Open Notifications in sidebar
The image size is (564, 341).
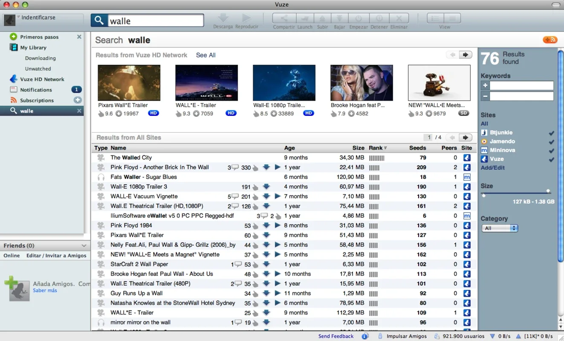click(x=36, y=90)
